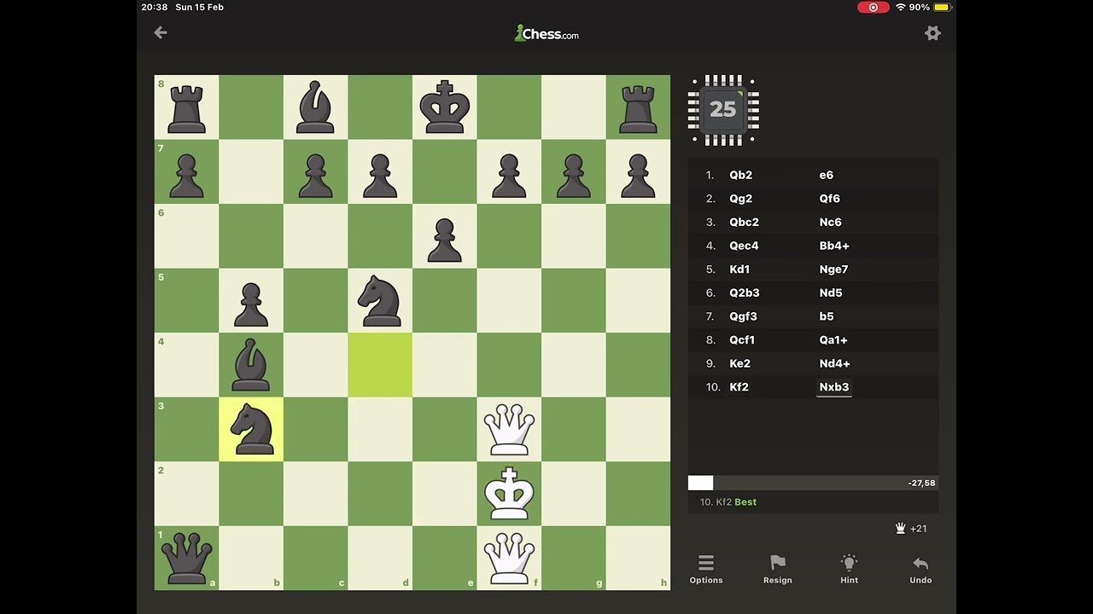Jump to move 2... Qf6
Screen dimensions: 1093x614
coord(830,199)
